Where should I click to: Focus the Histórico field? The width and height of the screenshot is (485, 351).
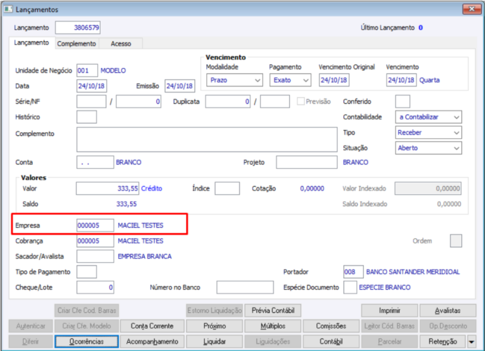click(x=87, y=117)
